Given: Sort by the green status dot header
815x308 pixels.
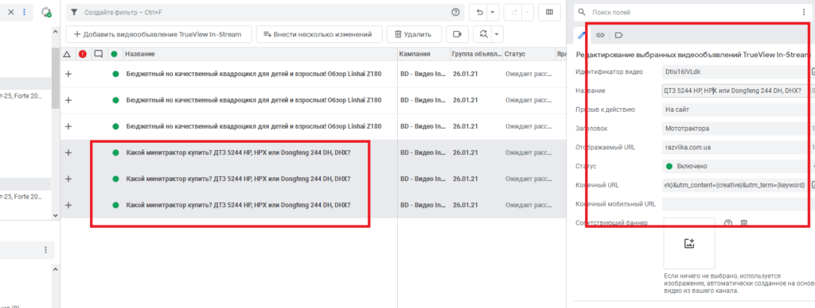Looking at the screenshot, I should pos(115,54).
